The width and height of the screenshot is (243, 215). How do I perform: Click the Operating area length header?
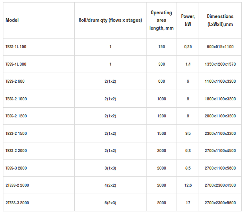point(161,20)
